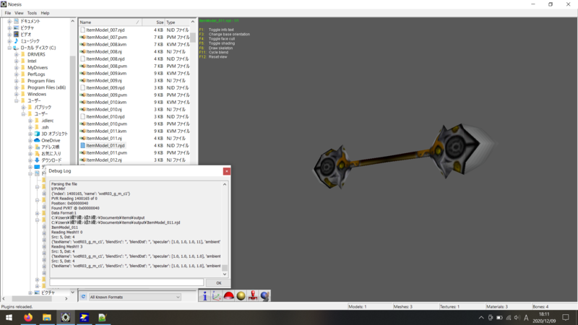
Task: Click the blue globe icon in viewer toolbar
Action: pyautogui.click(x=264, y=296)
